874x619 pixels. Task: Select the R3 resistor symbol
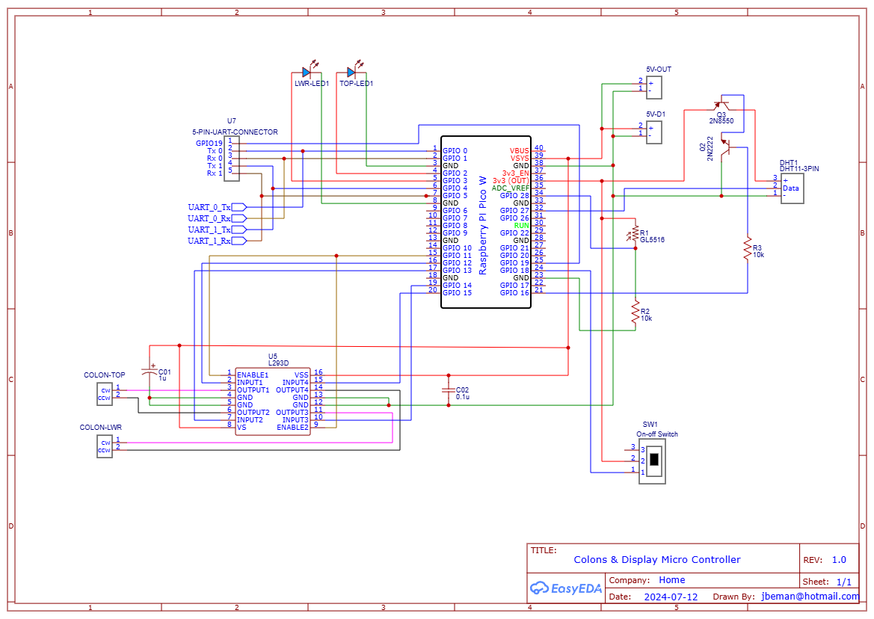pos(748,249)
